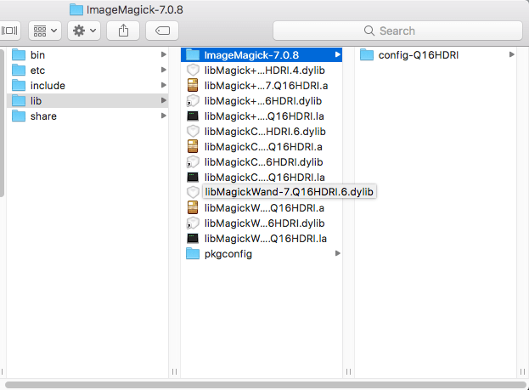This screenshot has height=390, width=529.
Task: Select the config-Q16HDRI folder icon
Action: coord(367,54)
